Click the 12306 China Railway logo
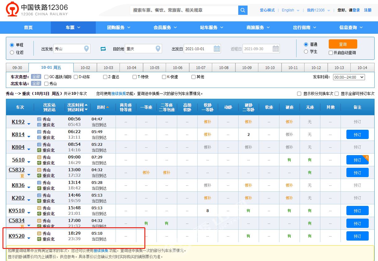The width and height of the screenshot is (378, 261). coord(37,9)
